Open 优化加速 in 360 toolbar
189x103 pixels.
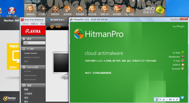pos(92,10)
